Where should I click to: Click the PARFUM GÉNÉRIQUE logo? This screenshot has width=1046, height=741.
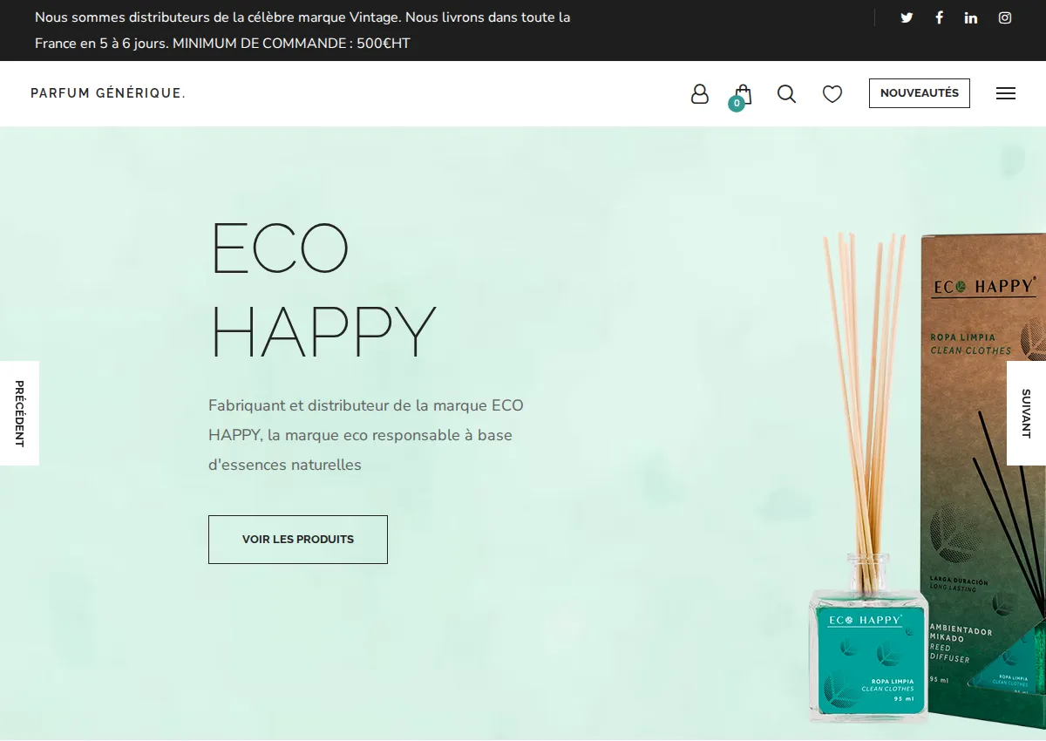click(108, 93)
